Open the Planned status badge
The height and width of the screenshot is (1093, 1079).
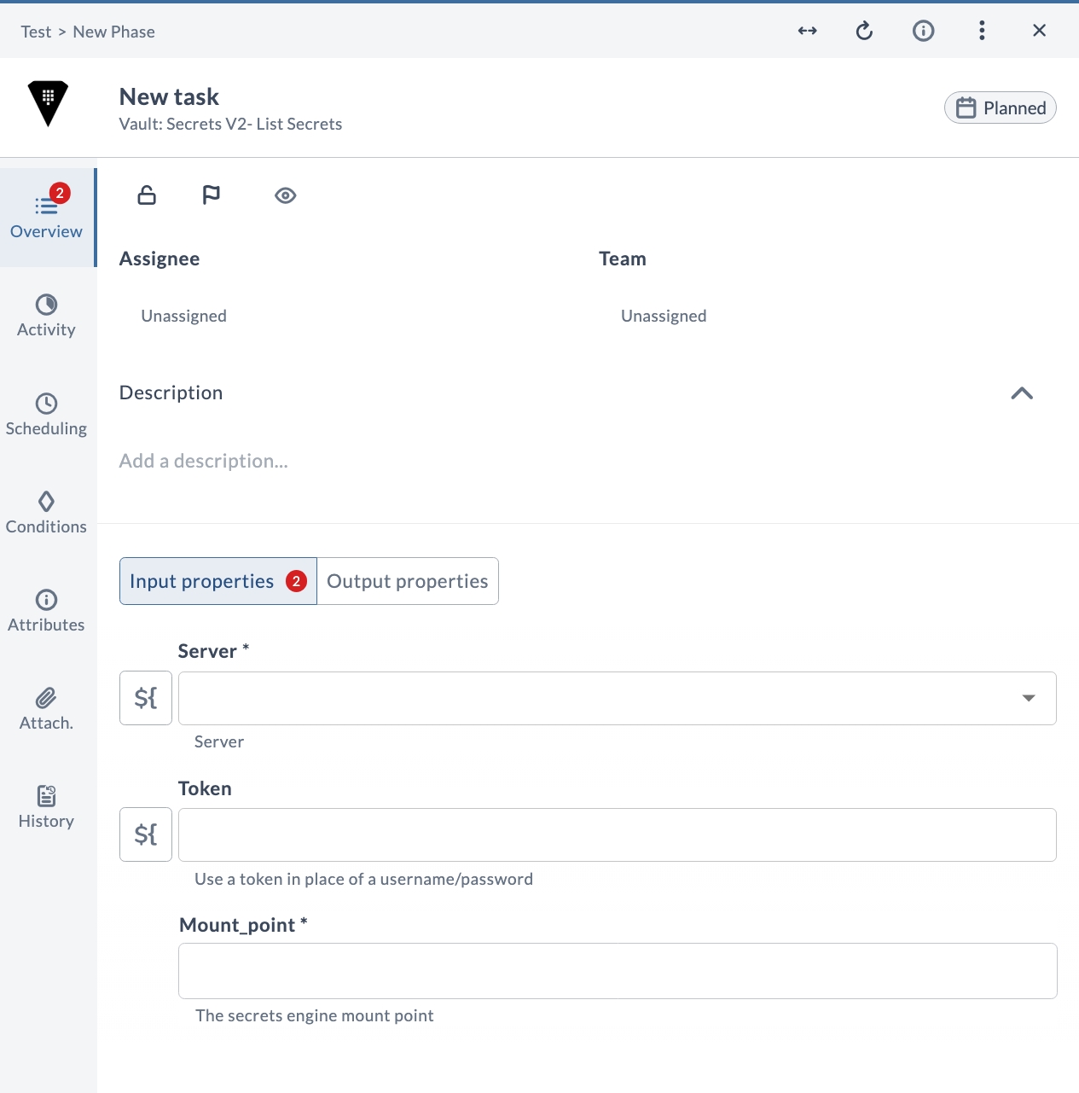click(x=1001, y=108)
